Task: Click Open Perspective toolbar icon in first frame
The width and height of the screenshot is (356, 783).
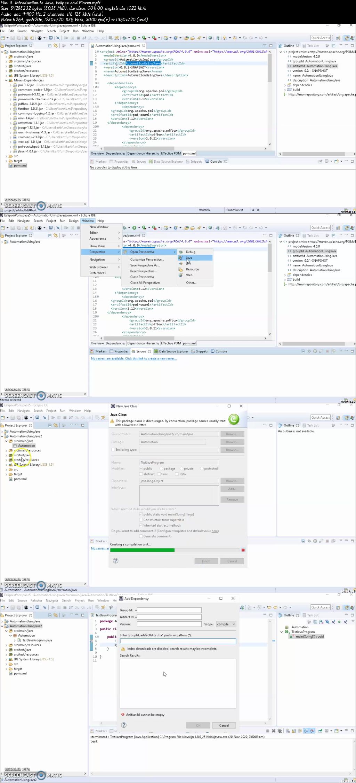Action: 338,38
